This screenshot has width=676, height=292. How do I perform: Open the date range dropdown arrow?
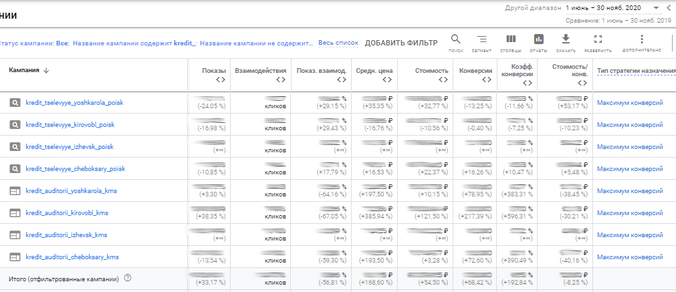point(656,7)
